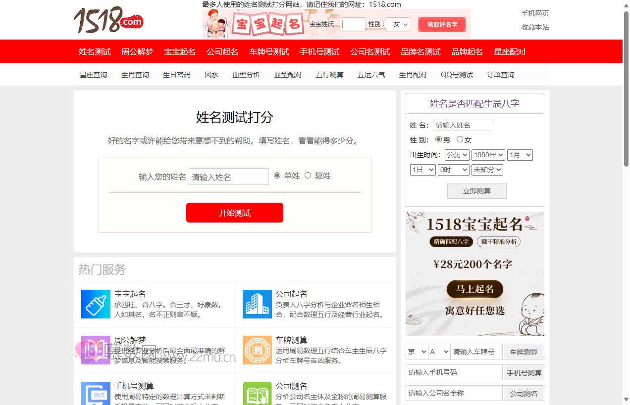
Task: Click the 请输入手机号码 input field
Action: coord(453,372)
